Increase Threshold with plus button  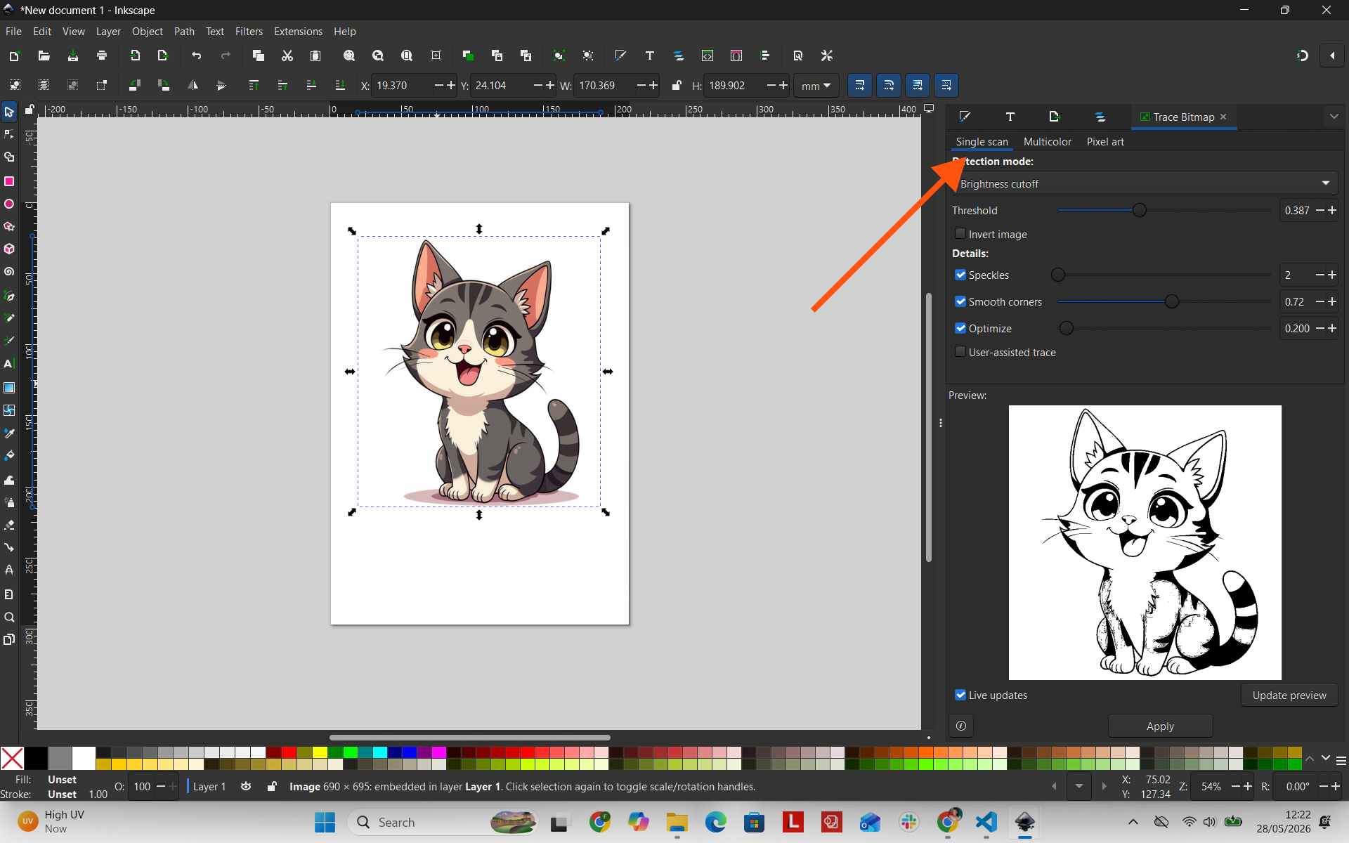(x=1332, y=210)
